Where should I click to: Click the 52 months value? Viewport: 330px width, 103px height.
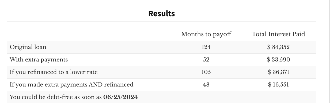pos(206,60)
